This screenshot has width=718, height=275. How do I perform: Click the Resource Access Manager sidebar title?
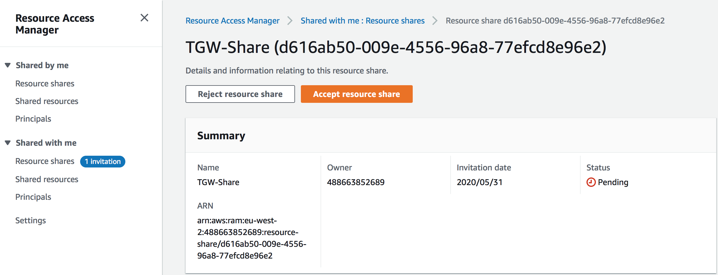[55, 24]
